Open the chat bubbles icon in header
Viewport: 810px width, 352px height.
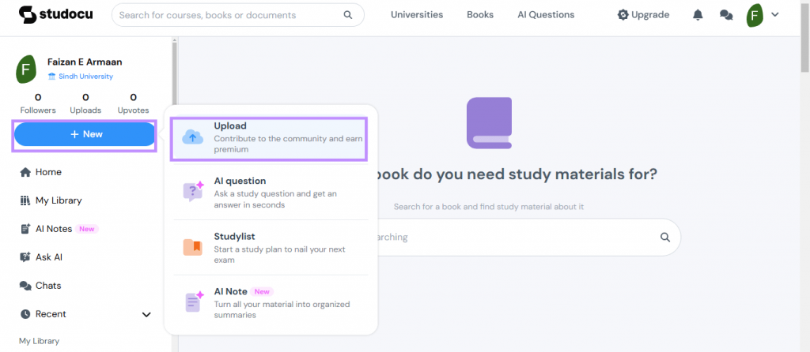tap(725, 15)
